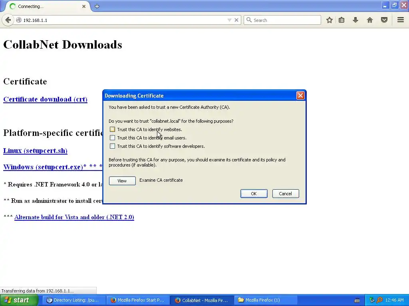Click the search magnifier icon
The width and height of the screenshot is (409, 306).
point(249,20)
